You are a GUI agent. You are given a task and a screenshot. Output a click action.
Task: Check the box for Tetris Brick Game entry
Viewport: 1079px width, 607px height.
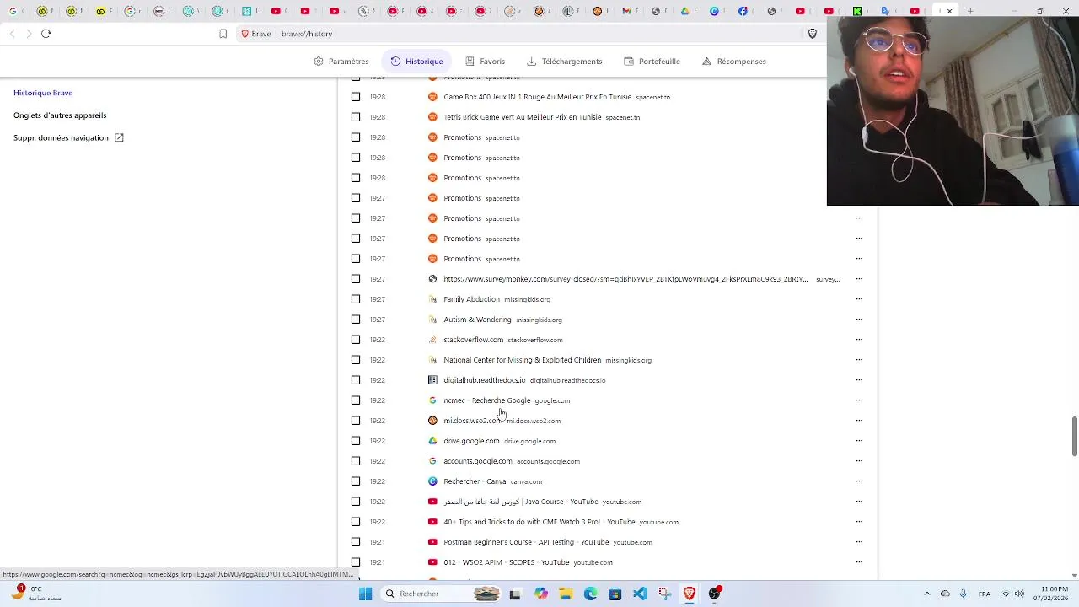[x=356, y=117]
